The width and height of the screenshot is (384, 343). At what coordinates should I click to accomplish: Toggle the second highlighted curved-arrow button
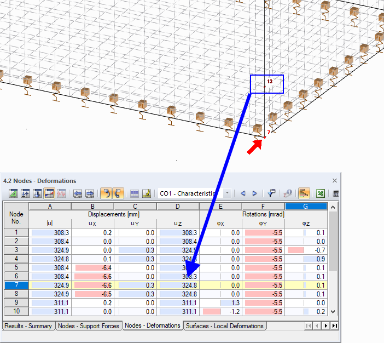[118, 193]
